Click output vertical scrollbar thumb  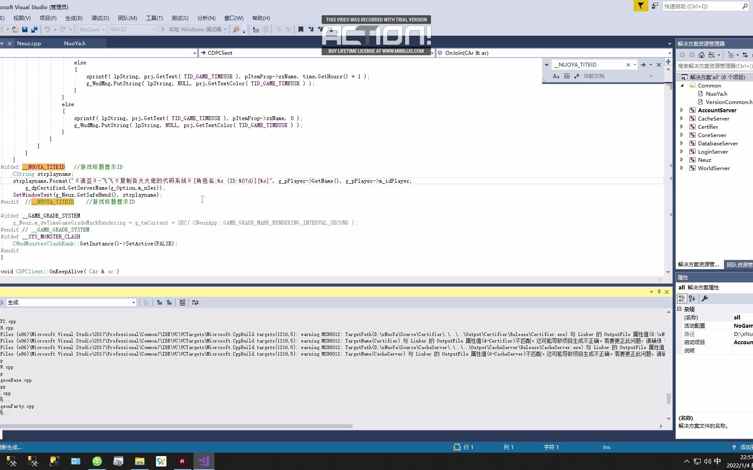tap(668, 399)
